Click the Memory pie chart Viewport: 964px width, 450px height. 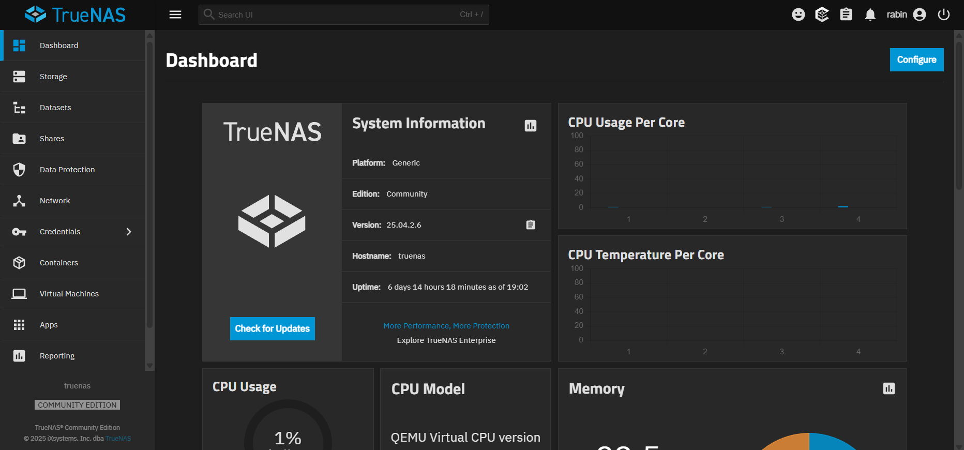point(809,441)
